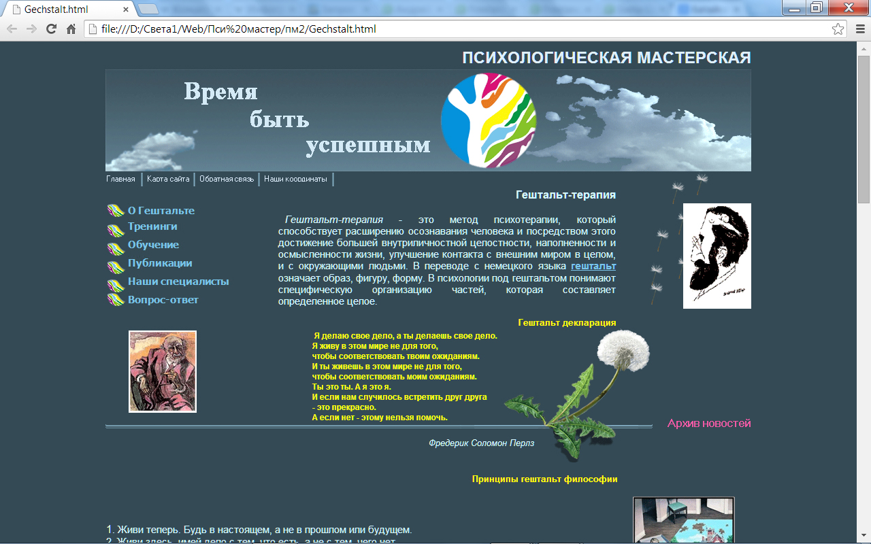Viewport: 871px width, 544px height.
Task: Click the Принципы гештальт философии heading
Action: 544,479
